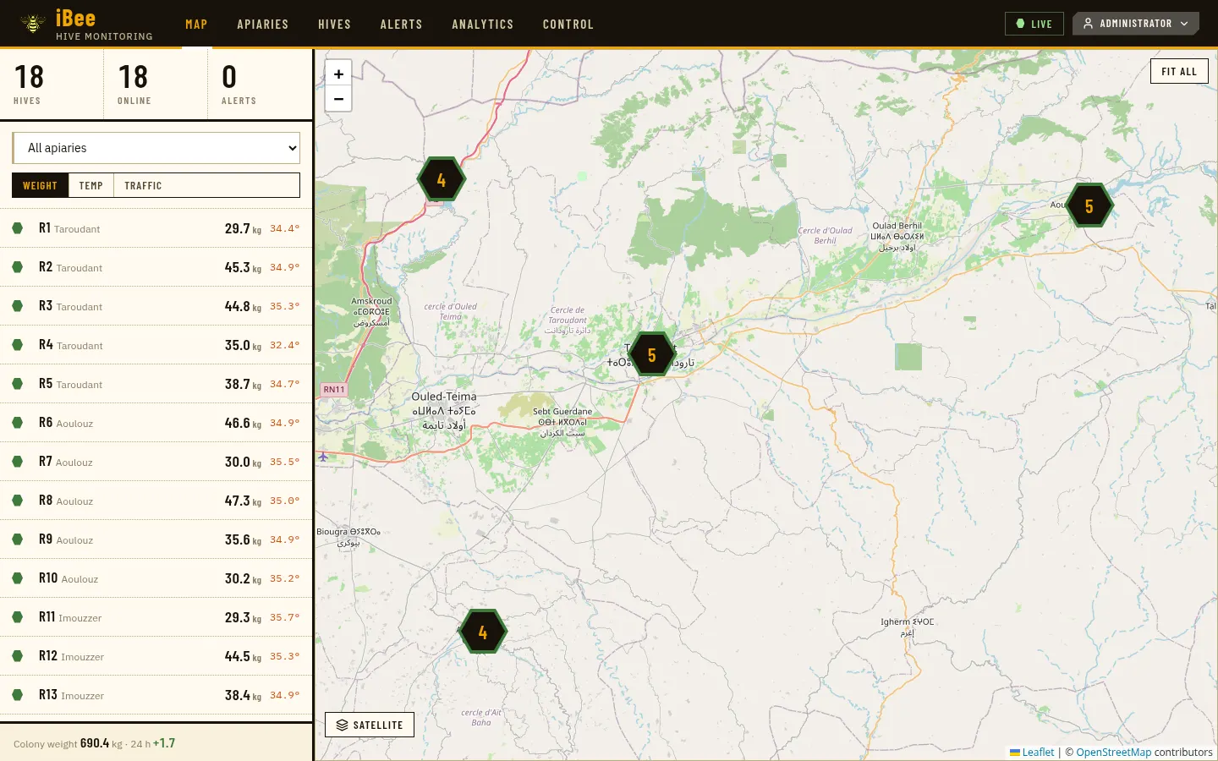Select the R11 Imouzzer hive label
Image resolution: width=1218 pixels, height=761 pixels.
[70, 617]
